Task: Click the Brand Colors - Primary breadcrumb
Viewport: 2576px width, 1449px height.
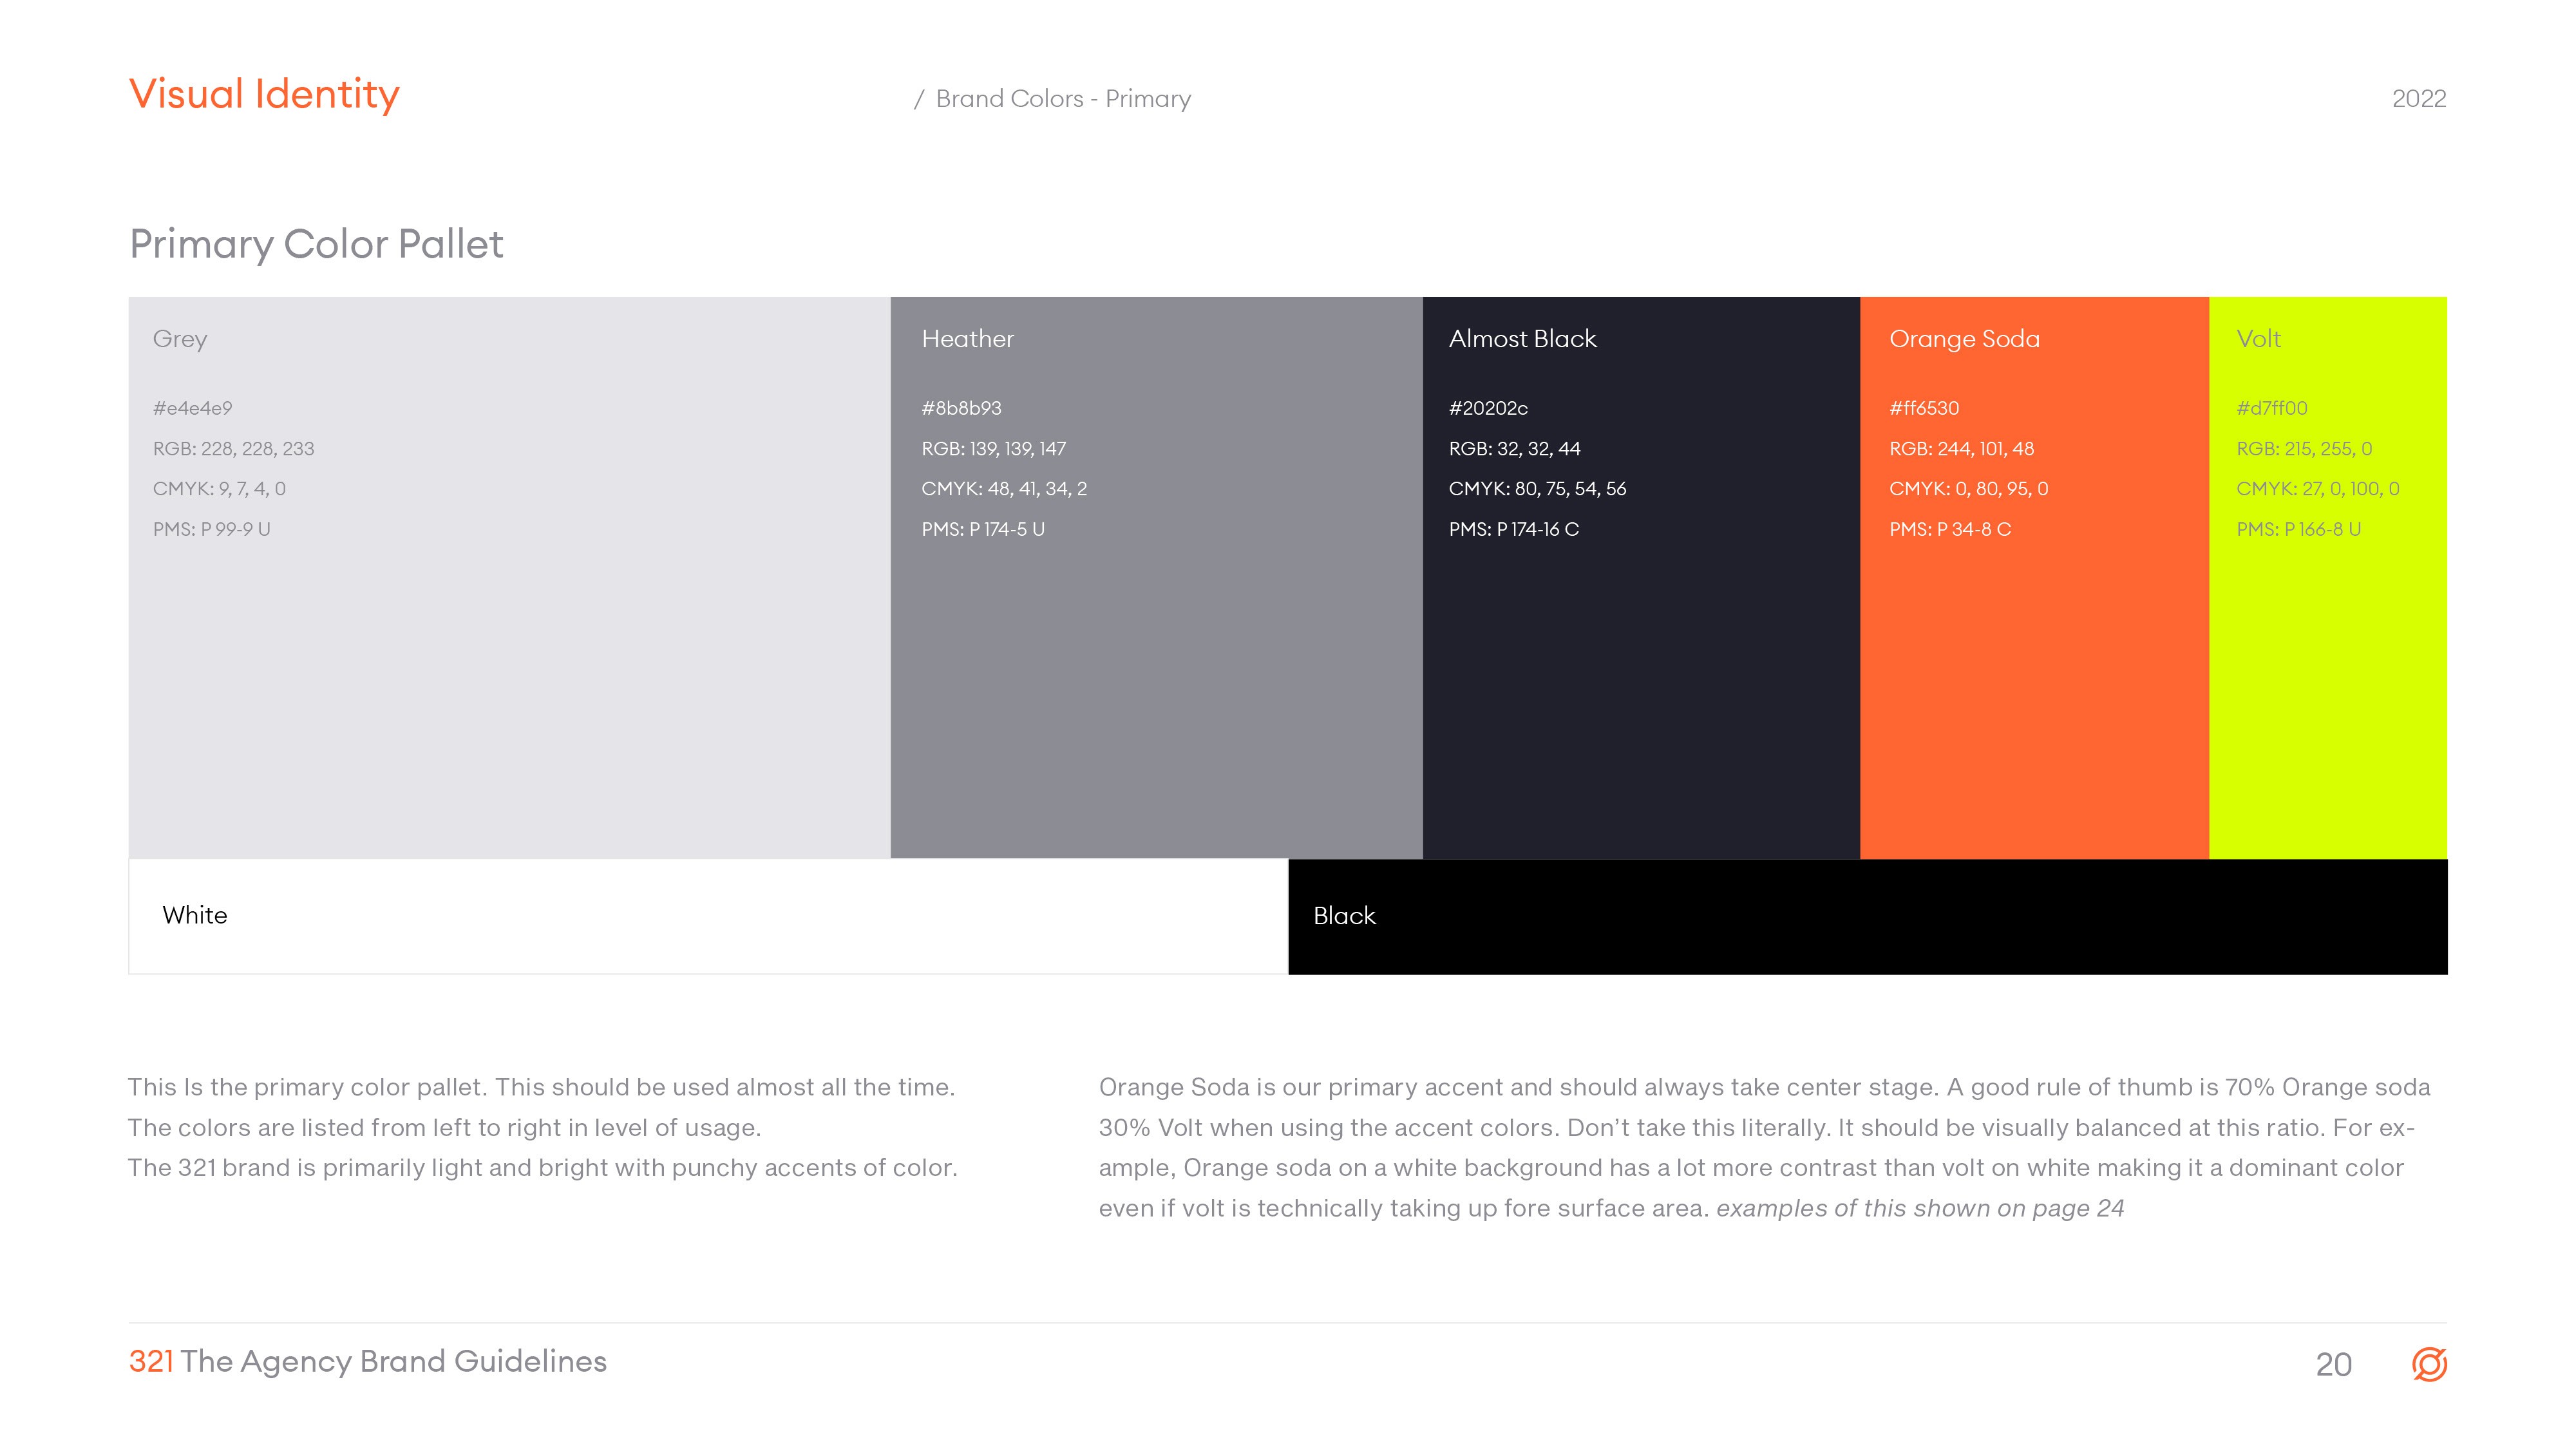Action: (1062, 99)
